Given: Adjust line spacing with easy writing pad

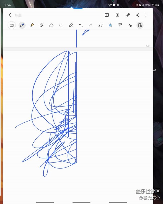Looking at the screenshot, I should 120,25.
